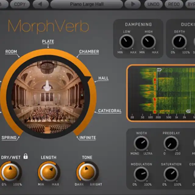Screen dimensions: 195x195
Task: Choose the CHAMBER reverb algorithm
Action: pos(89,51)
